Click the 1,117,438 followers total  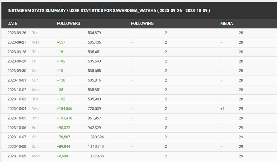click(96, 156)
